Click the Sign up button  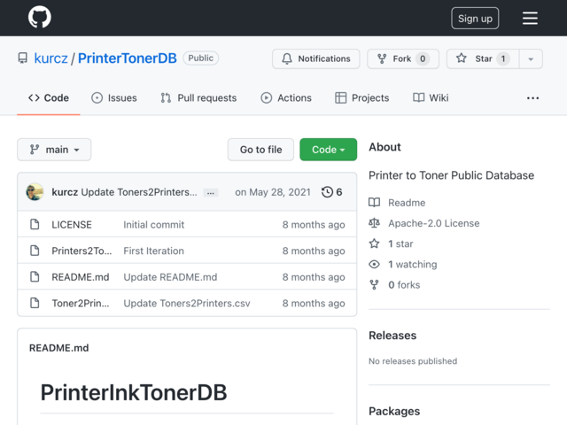click(475, 18)
